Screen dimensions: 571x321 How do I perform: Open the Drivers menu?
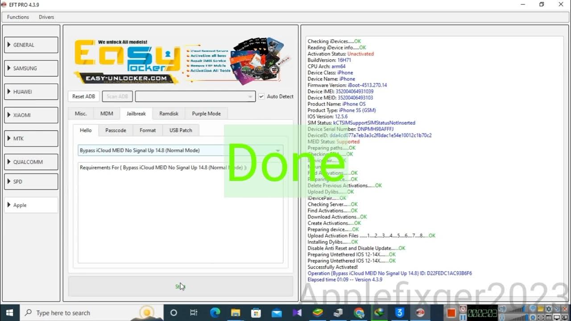pos(46,17)
